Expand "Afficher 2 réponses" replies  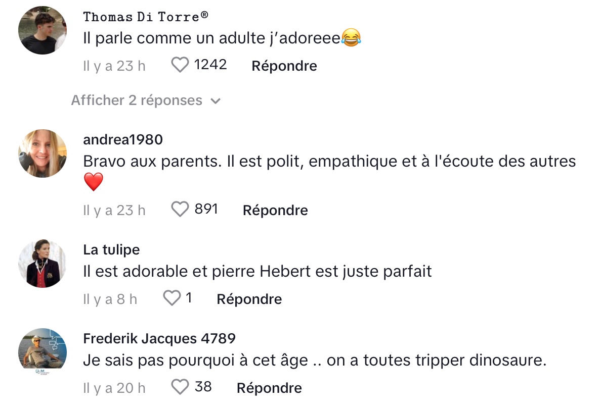[x=137, y=100]
